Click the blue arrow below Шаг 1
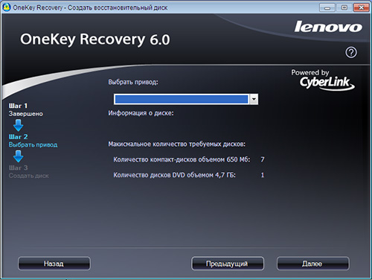 pyautogui.click(x=19, y=125)
